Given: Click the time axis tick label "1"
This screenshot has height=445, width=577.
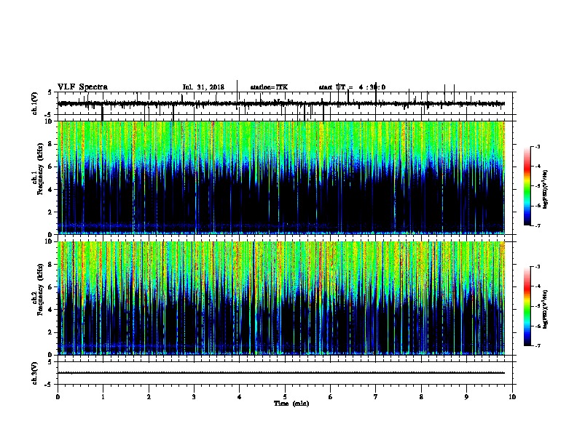Looking at the screenshot, I should (103, 397).
